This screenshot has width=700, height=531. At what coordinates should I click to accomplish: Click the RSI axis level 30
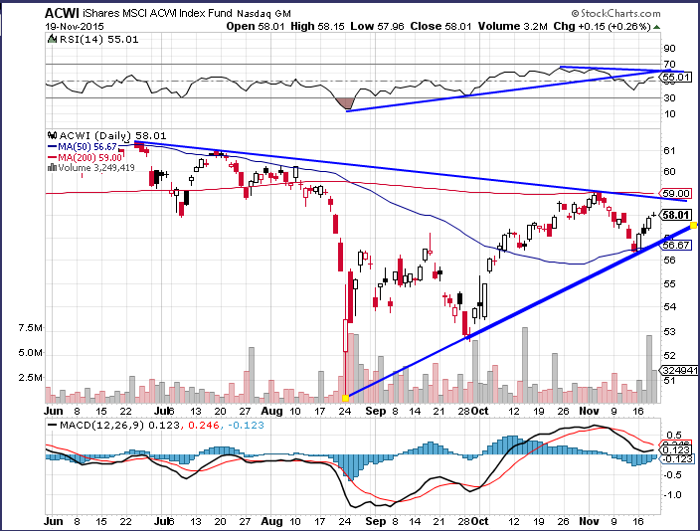point(669,97)
